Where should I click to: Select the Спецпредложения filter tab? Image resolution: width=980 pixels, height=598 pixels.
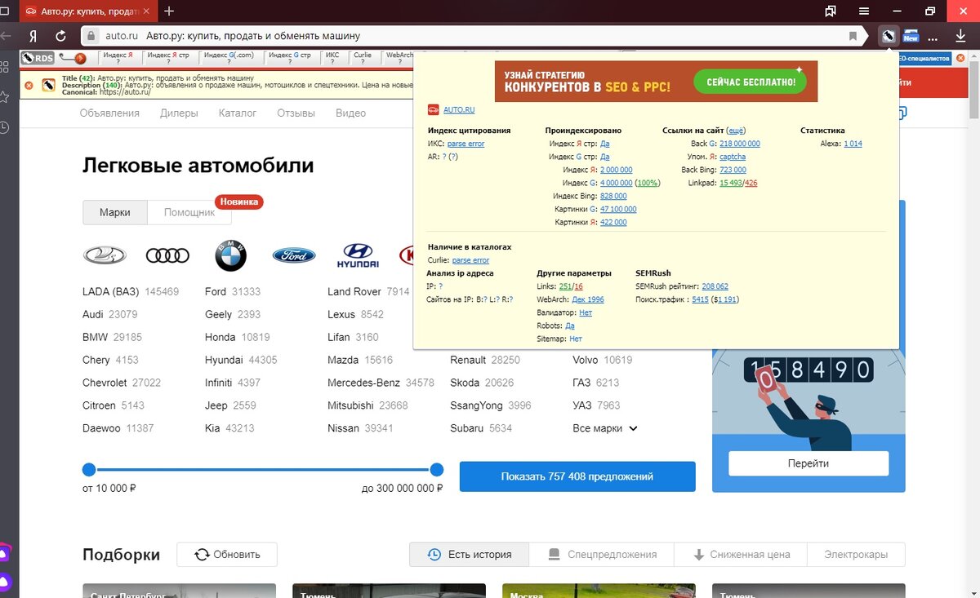click(601, 555)
